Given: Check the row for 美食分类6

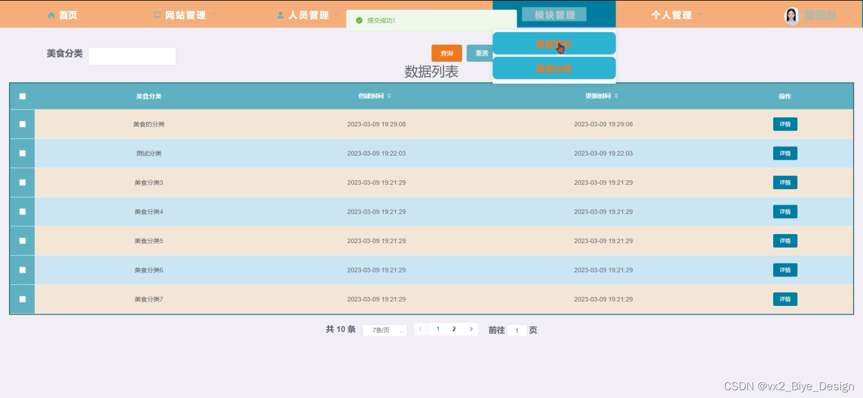Looking at the screenshot, I should point(23,270).
